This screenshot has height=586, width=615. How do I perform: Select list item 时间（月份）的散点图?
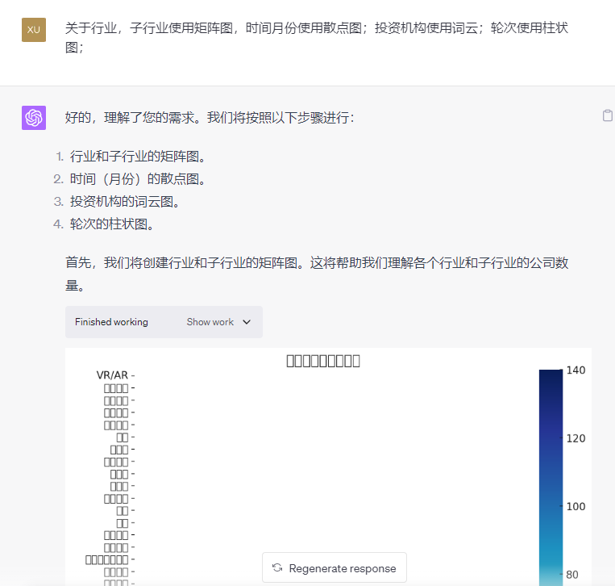coord(138,179)
